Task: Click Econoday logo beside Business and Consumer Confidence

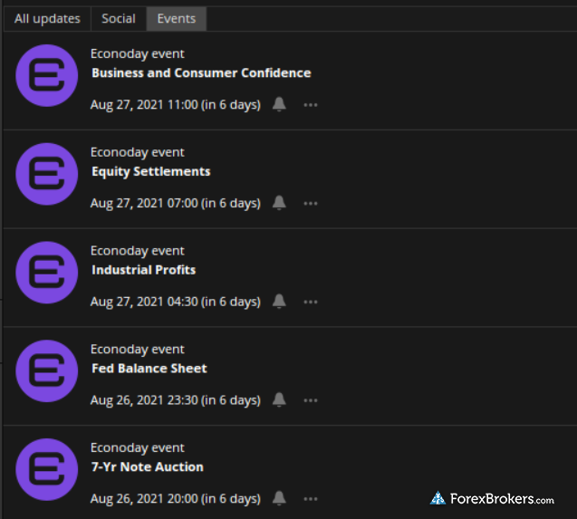Action: 47,76
